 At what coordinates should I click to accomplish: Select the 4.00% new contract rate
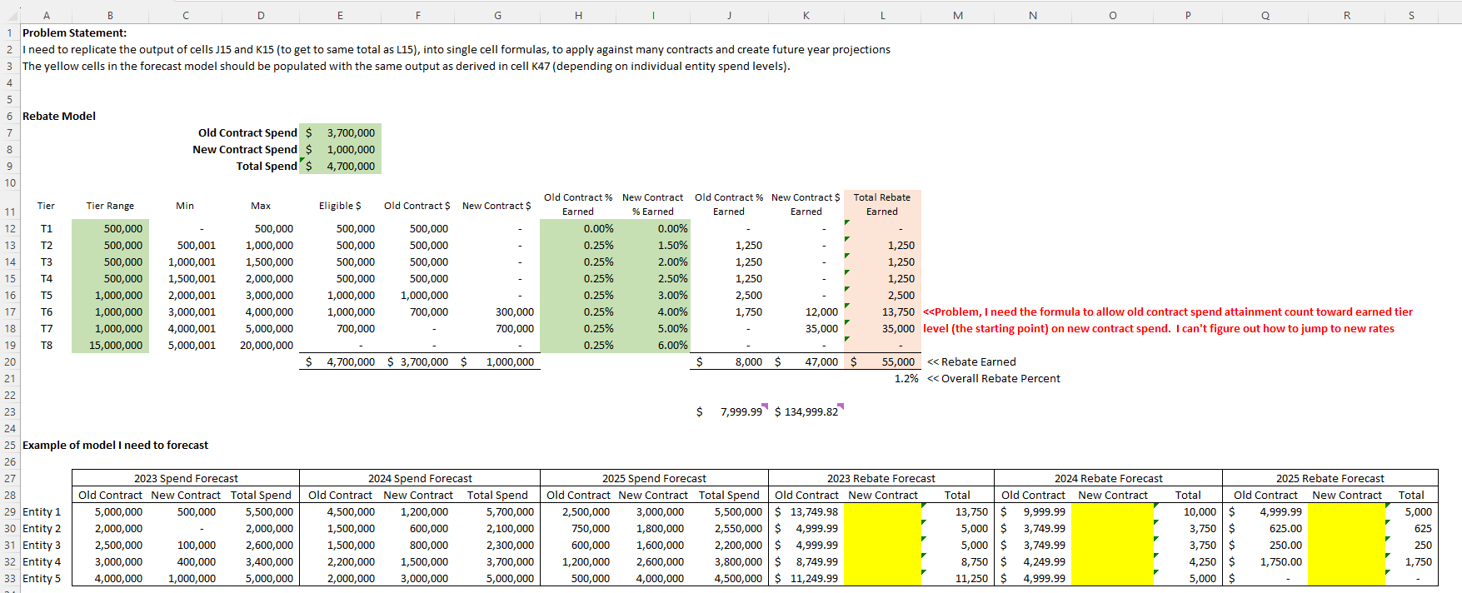[x=653, y=311]
